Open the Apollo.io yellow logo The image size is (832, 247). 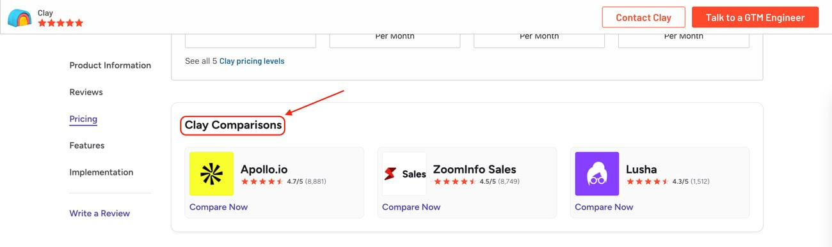[212, 174]
